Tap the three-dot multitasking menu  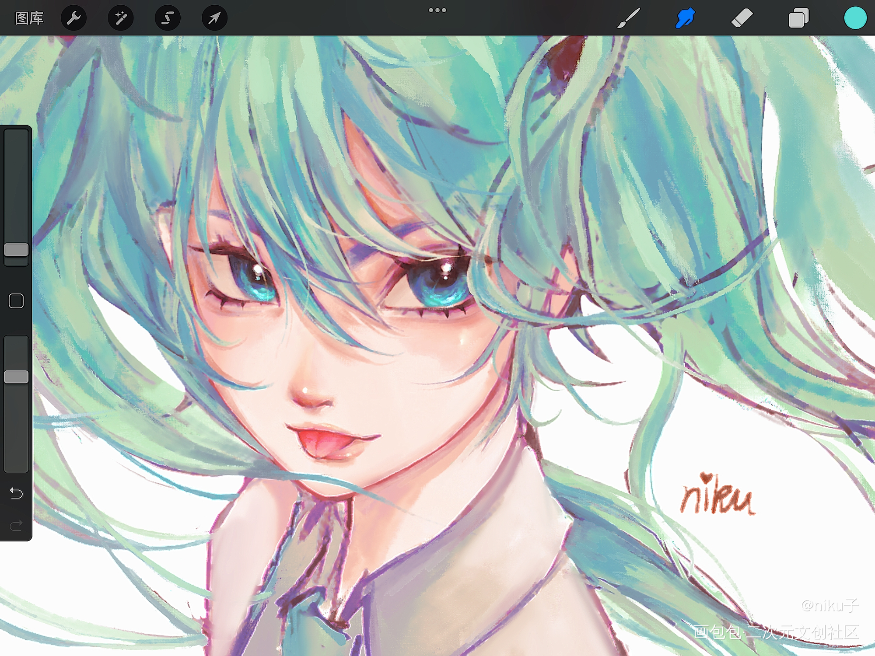pyautogui.click(x=437, y=10)
